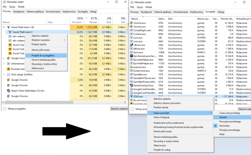Screen dimensions: 251x155
Task: Click the Uruchamianie tab in right window
Action: [180, 12]
